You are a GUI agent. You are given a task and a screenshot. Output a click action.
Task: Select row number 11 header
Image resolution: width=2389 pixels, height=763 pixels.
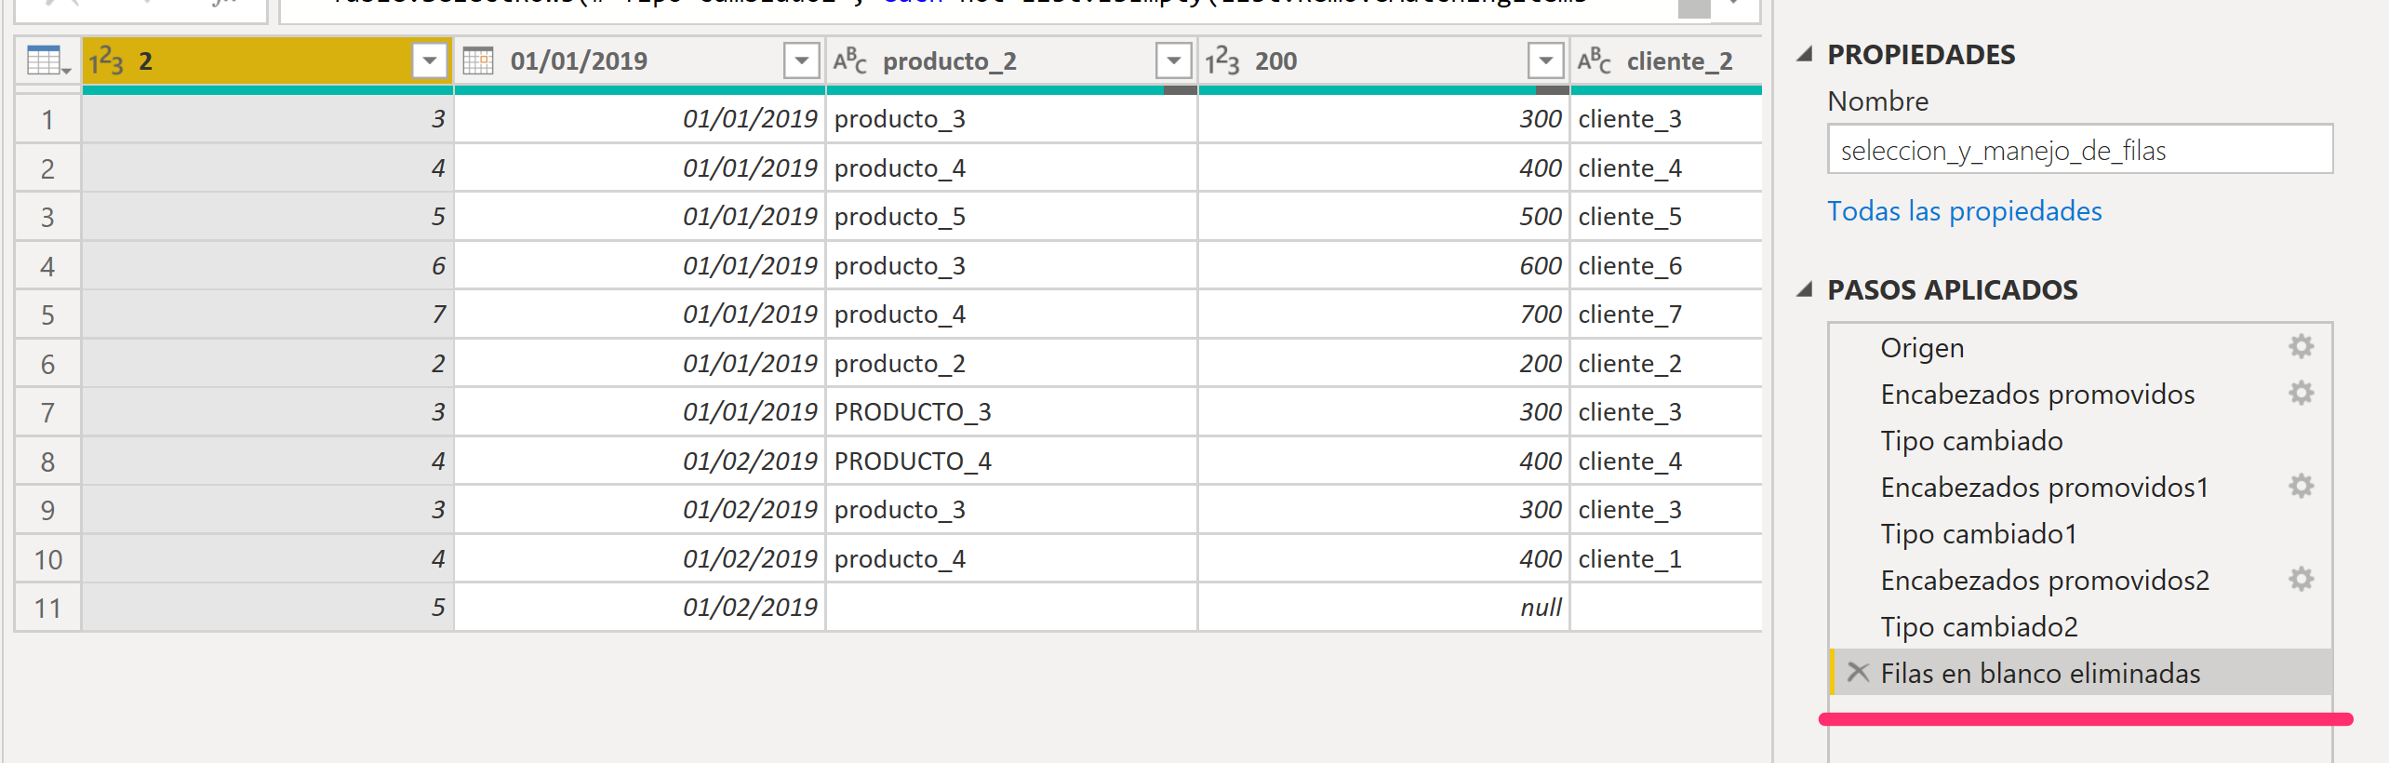(48, 608)
